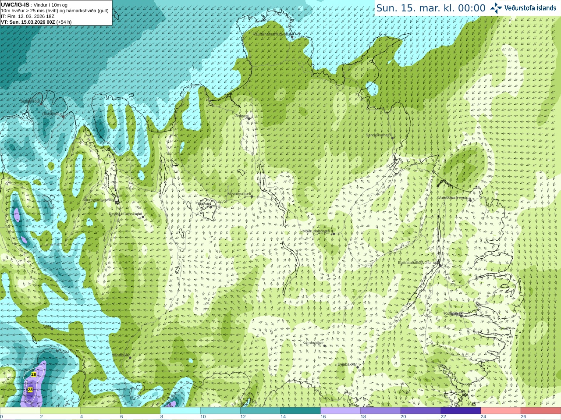The height and width of the screenshot is (420, 561).
Task: Click the 0–2 m/s palest legend swatch
Action: pyautogui.click(x=20, y=411)
